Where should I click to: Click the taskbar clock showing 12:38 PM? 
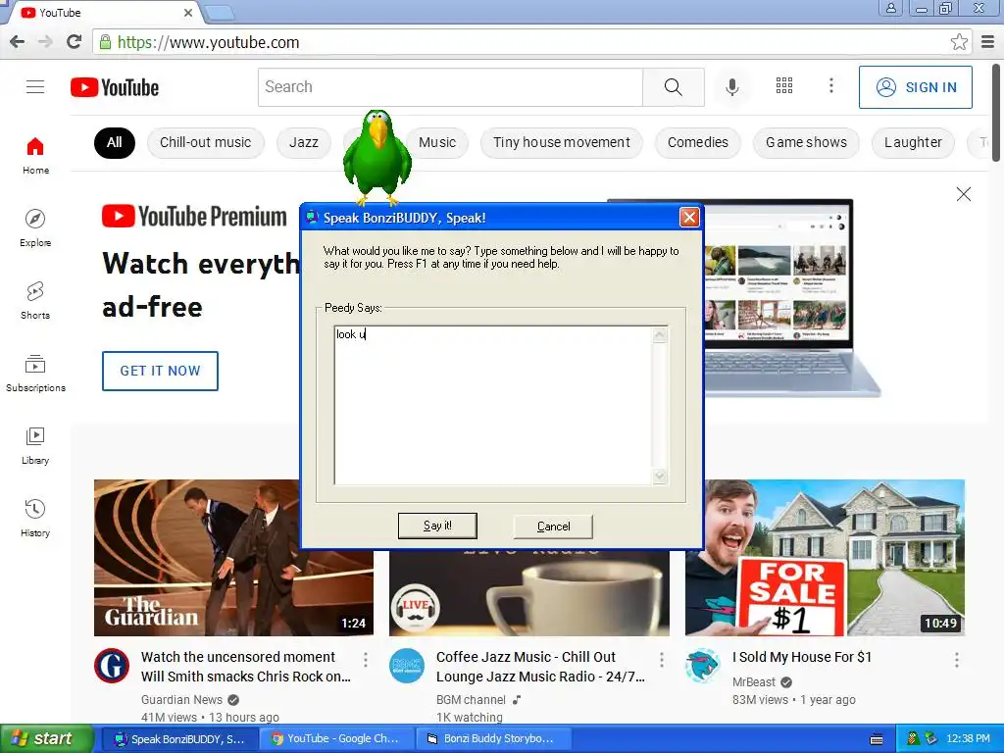point(968,739)
